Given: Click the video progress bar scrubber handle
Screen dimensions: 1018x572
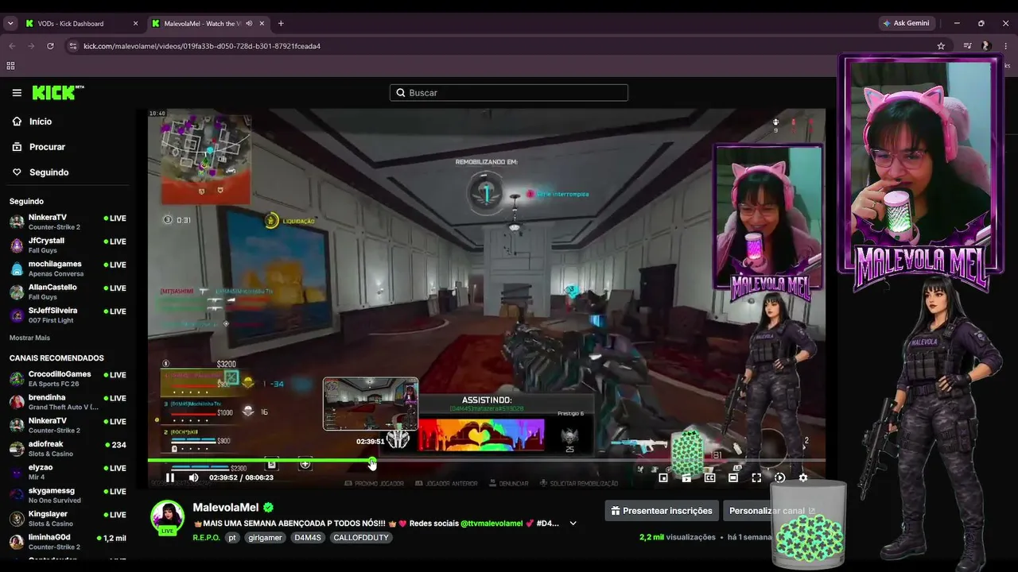Looking at the screenshot, I should click(372, 461).
